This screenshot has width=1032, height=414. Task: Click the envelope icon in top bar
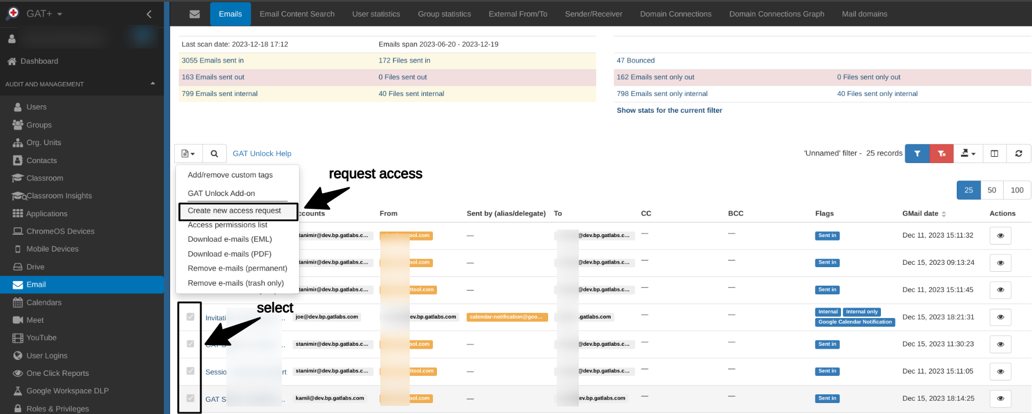click(194, 14)
